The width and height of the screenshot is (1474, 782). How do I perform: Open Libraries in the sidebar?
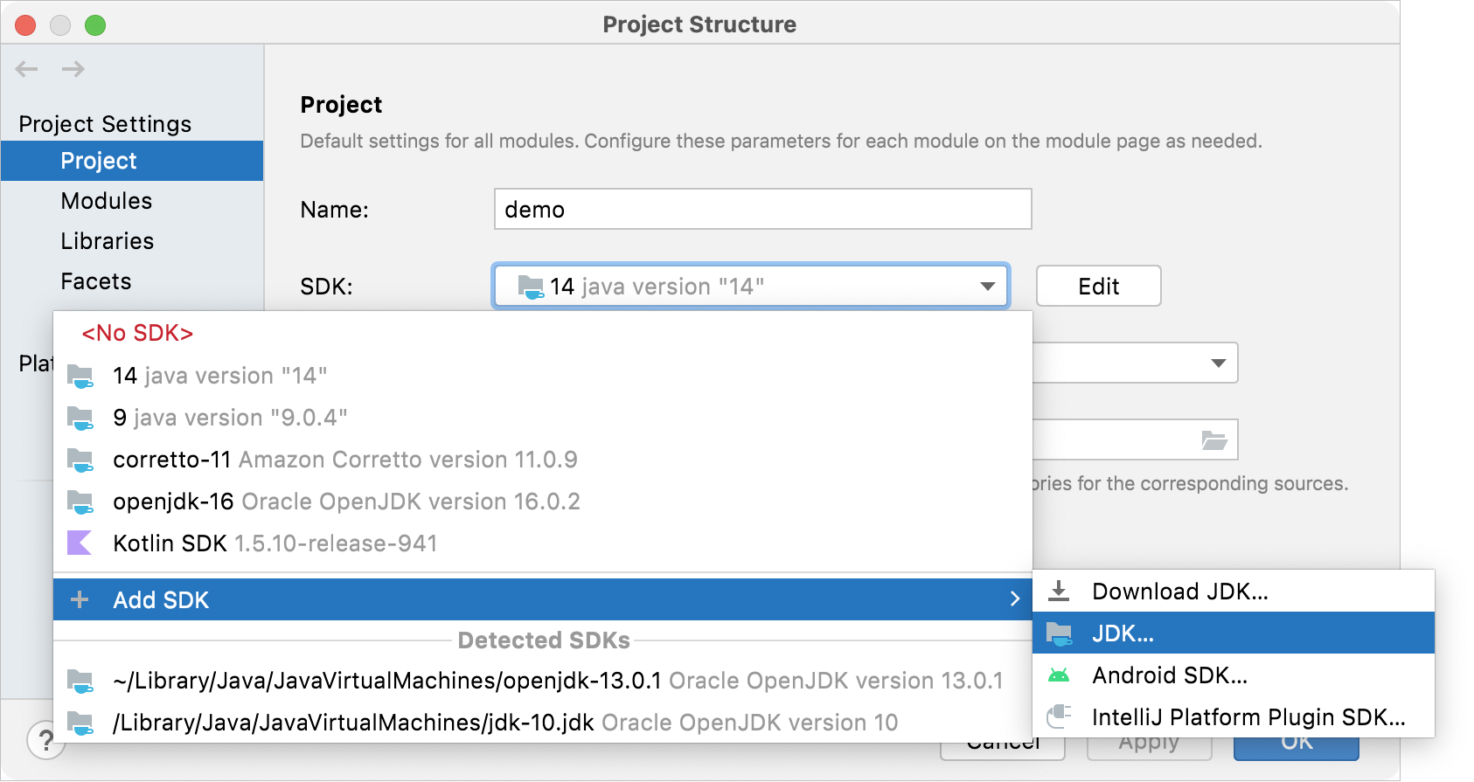coord(132,241)
